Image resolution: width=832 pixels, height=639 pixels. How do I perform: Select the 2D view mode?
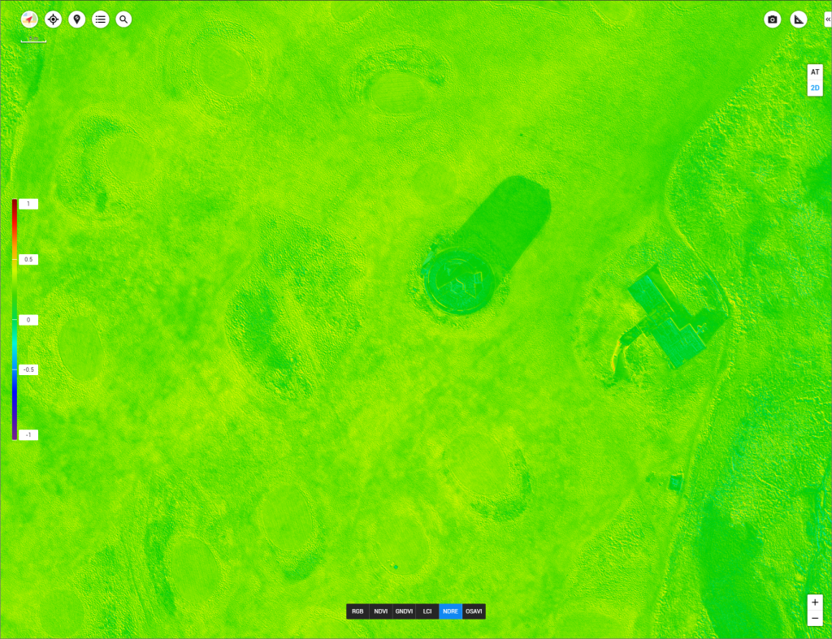pyautogui.click(x=815, y=88)
